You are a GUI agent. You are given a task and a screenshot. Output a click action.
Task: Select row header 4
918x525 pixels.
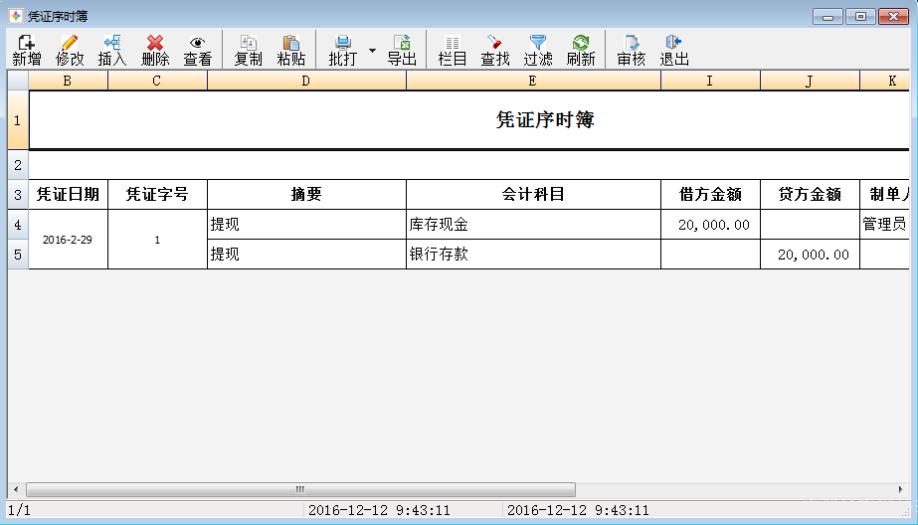[x=18, y=225]
